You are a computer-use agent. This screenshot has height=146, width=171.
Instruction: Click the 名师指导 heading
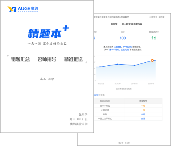pyautogui.click(x=47, y=59)
